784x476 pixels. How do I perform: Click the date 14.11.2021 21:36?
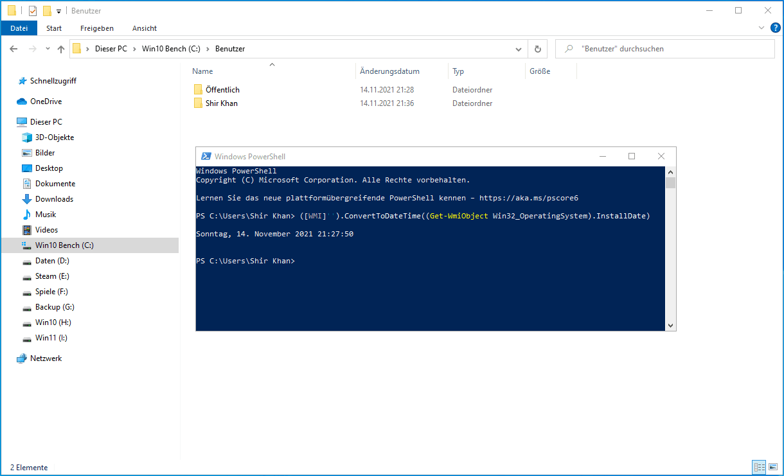tap(387, 103)
